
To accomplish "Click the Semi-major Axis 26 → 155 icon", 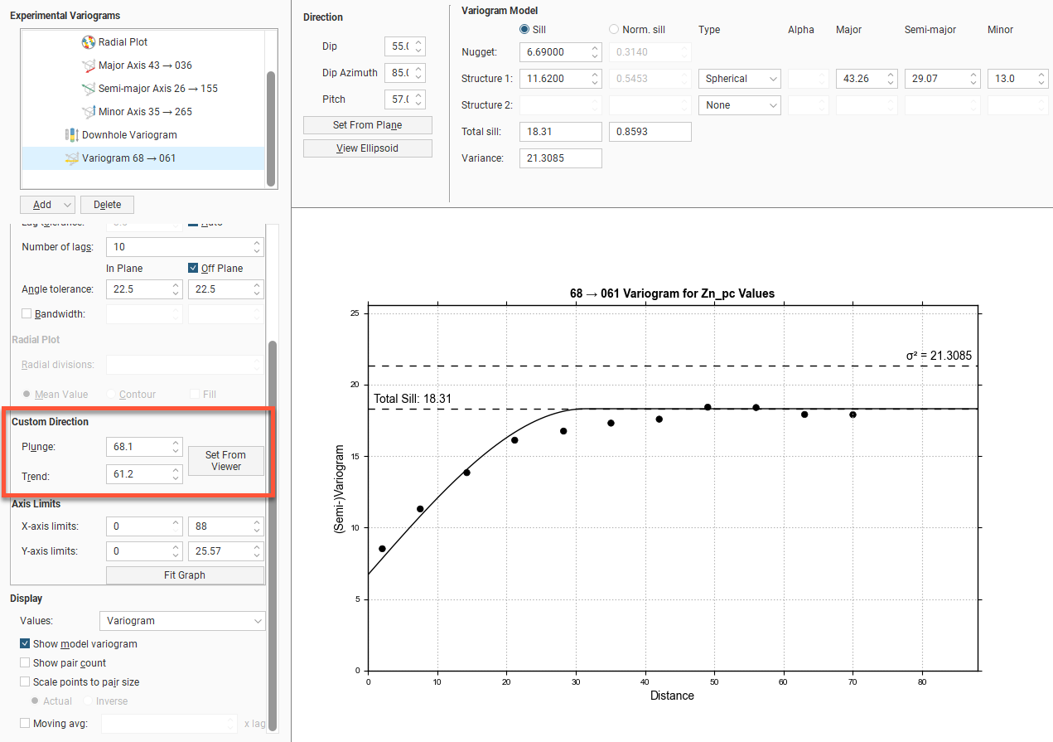I will [89, 89].
